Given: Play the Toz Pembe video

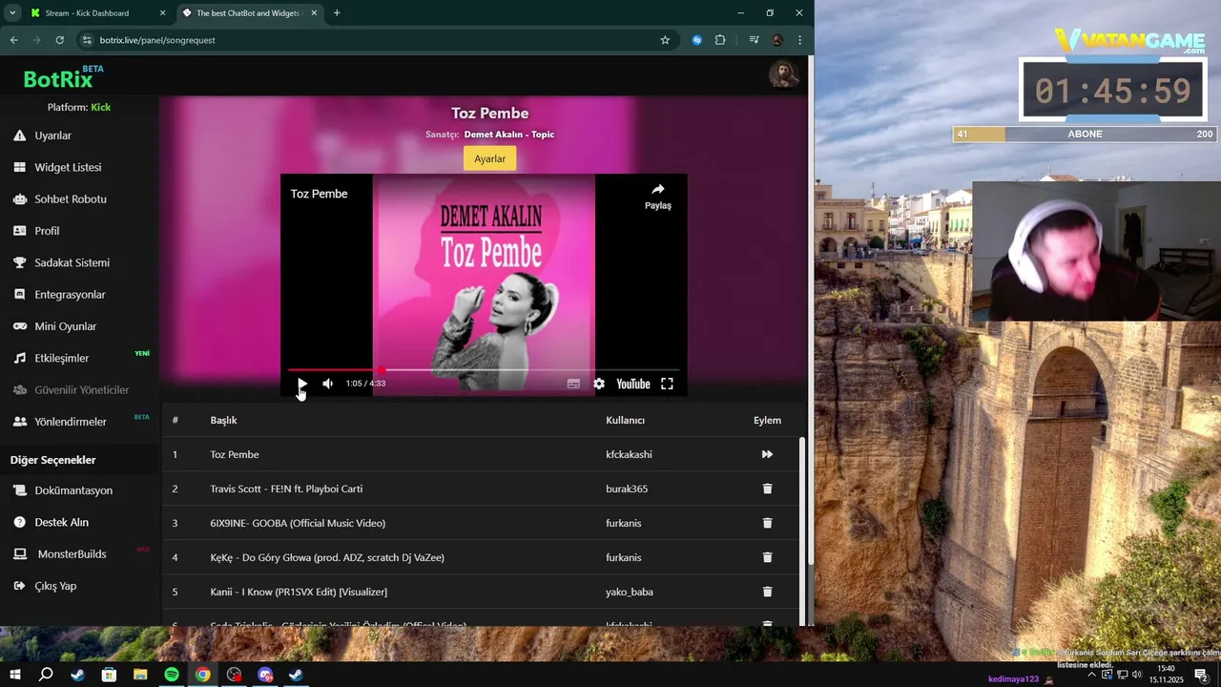Looking at the screenshot, I should coord(302,384).
